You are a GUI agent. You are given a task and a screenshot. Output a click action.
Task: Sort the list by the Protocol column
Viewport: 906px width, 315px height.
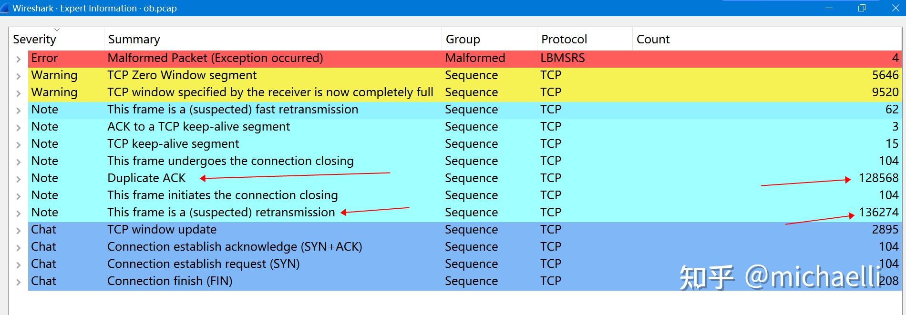[x=564, y=39]
